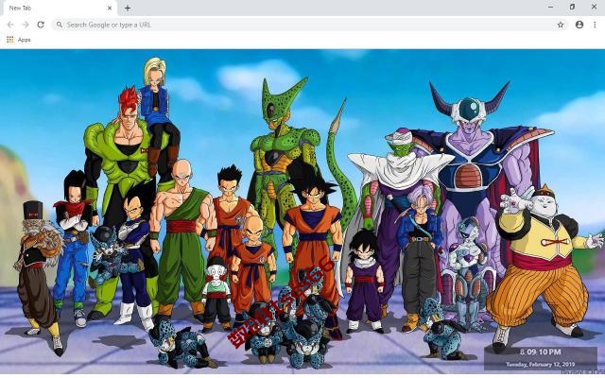Click the Apps shortcut label
This screenshot has width=605, height=378.
[24, 40]
